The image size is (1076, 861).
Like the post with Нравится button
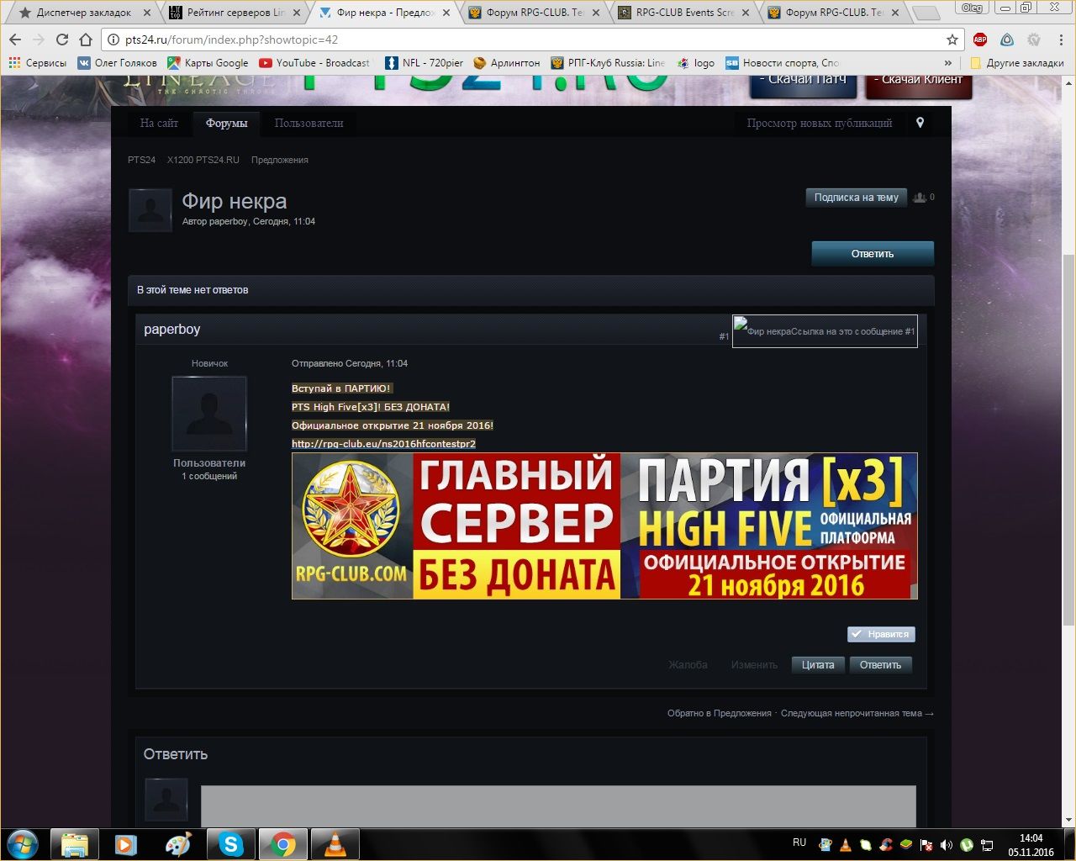[881, 634]
